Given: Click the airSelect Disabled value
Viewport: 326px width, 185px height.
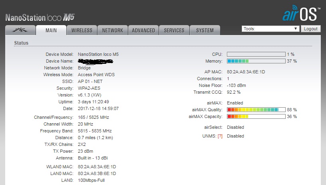Looking at the screenshot, I should 235,127.
